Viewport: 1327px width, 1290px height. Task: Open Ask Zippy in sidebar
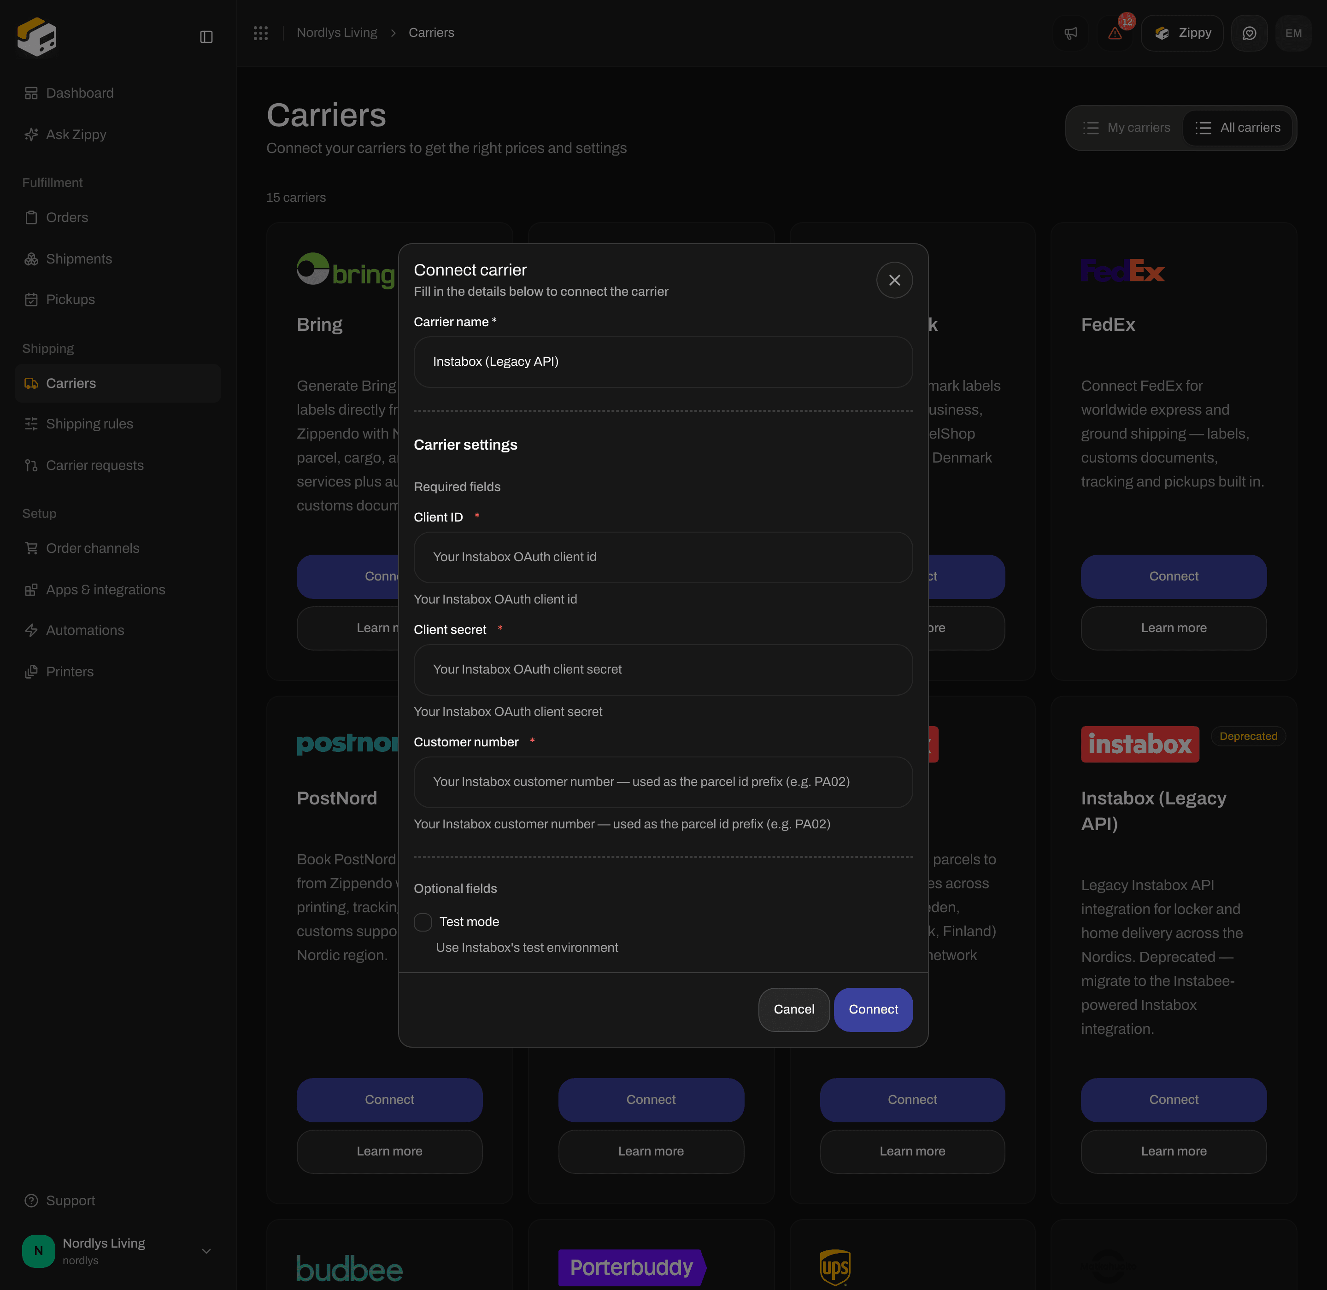tap(118, 134)
